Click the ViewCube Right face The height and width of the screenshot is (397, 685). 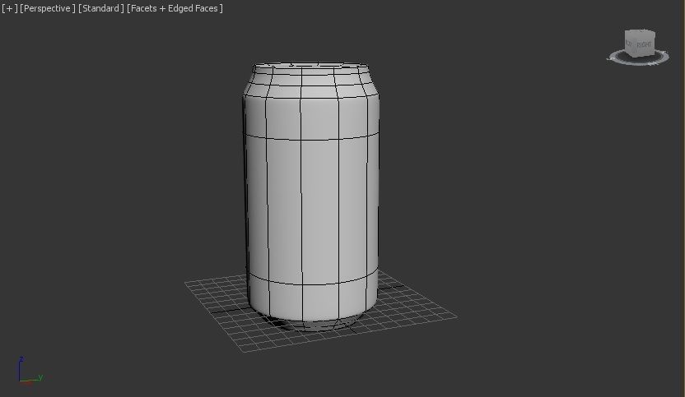pyautogui.click(x=644, y=45)
